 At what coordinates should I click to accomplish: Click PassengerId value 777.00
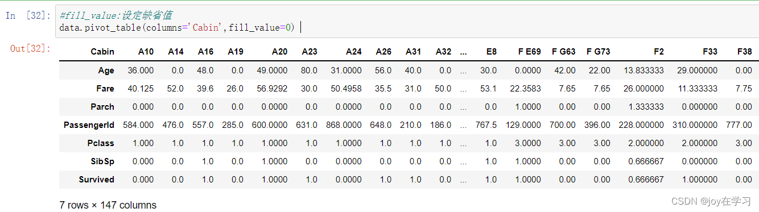[739, 125]
